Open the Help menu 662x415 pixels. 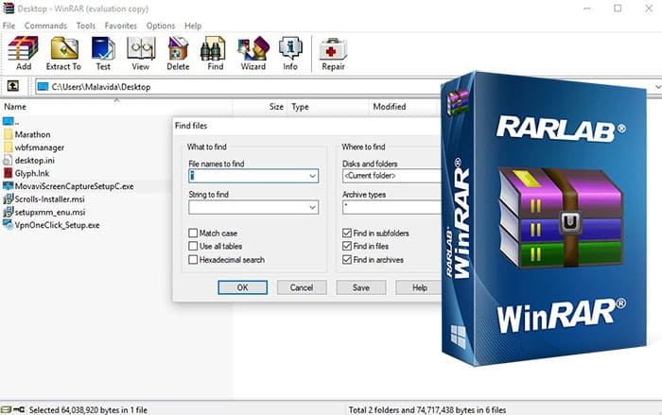tap(193, 26)
